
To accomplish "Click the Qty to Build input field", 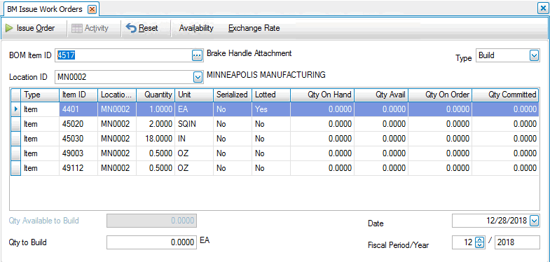I will [x=151, y=242].
